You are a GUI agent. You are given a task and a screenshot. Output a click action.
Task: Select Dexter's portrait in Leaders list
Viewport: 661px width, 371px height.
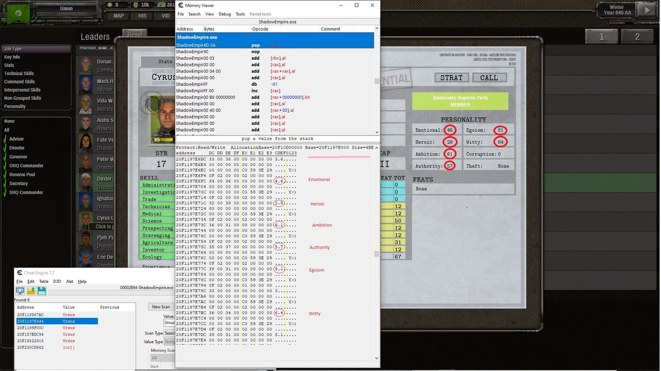86,182
